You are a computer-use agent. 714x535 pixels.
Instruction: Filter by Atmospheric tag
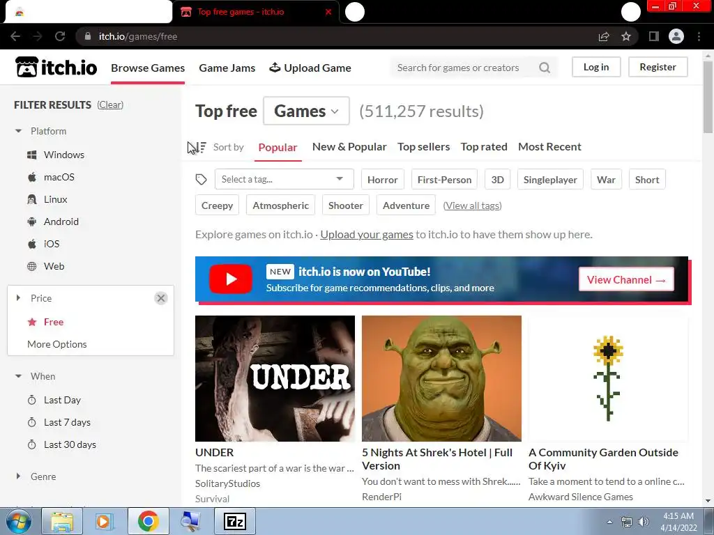(280, 206)
